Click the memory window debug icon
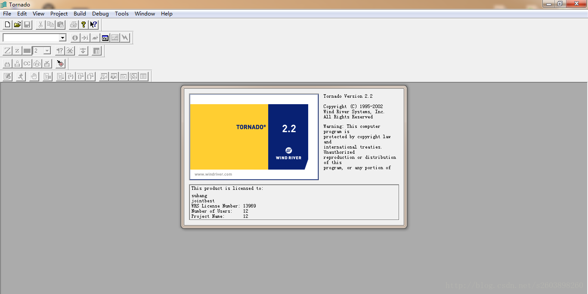This screenshot has width=588, height=294. 124,77
